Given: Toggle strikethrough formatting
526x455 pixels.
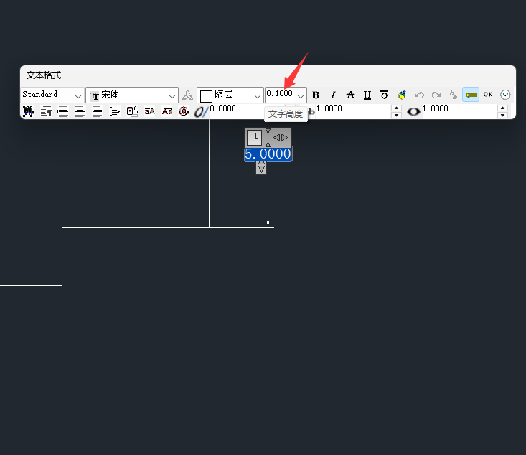Looking at the screenshot, I should pos(350,95).
